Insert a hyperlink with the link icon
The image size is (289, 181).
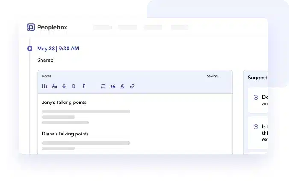(132, 86)
